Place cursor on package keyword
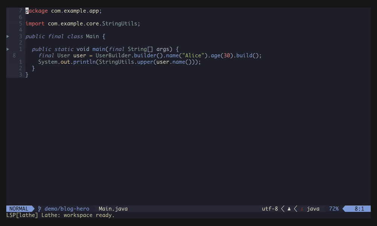 (x=37, y=11)
